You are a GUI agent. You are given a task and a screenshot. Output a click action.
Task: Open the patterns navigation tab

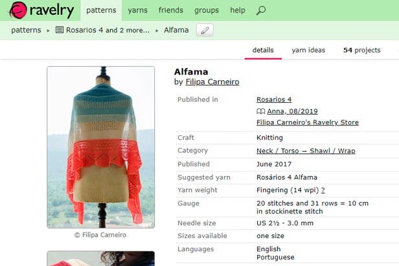pyautogui.click(x=101, y=10)
